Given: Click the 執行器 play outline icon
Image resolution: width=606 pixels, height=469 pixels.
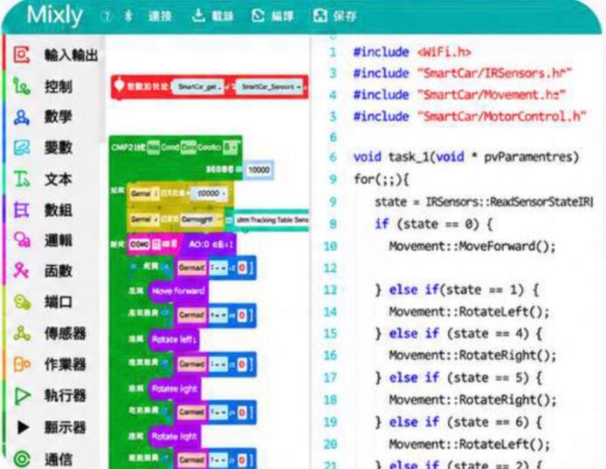Looking at the screenshot, I should click(x=22, y=396).
